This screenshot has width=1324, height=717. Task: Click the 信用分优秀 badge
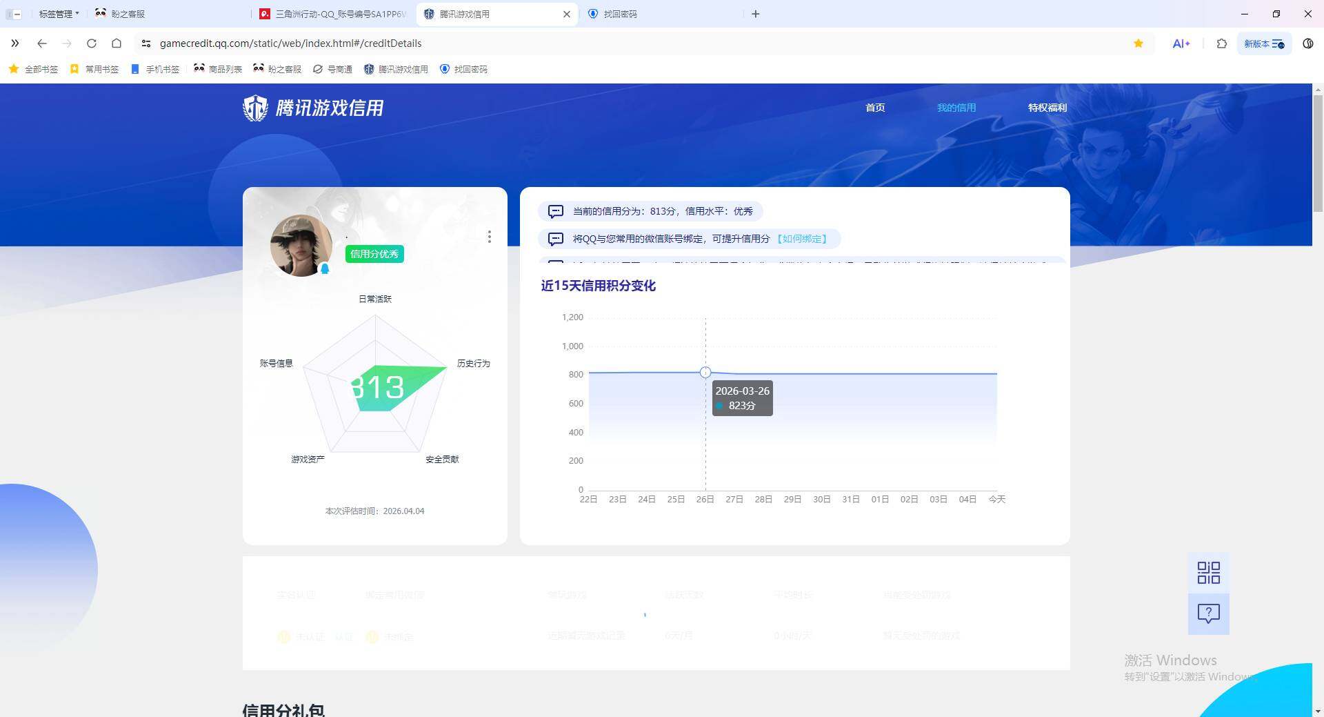(x=374, y=254)
